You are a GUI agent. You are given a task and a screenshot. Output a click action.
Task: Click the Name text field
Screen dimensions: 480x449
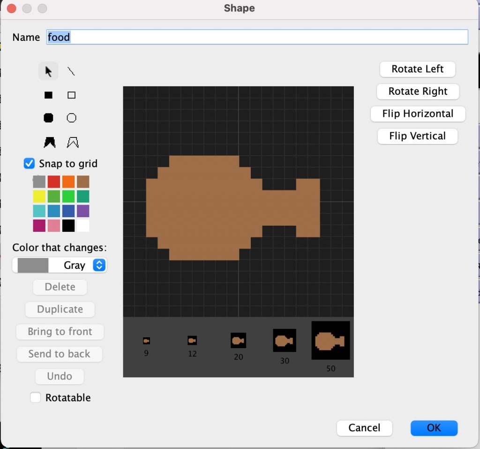[257, 37]
